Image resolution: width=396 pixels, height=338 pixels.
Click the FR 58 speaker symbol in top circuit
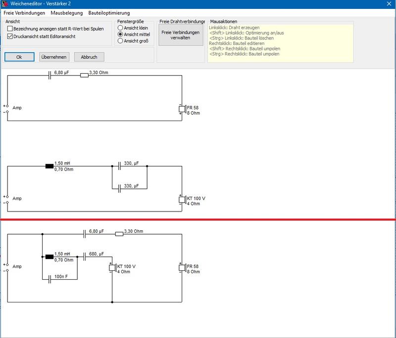[182, 109]
